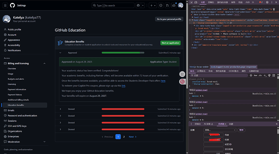Image resolution: width=279 pixels, height=154 pixels.
Task: Click the 时区 ID timezone input field
Action: click(213, 144)
